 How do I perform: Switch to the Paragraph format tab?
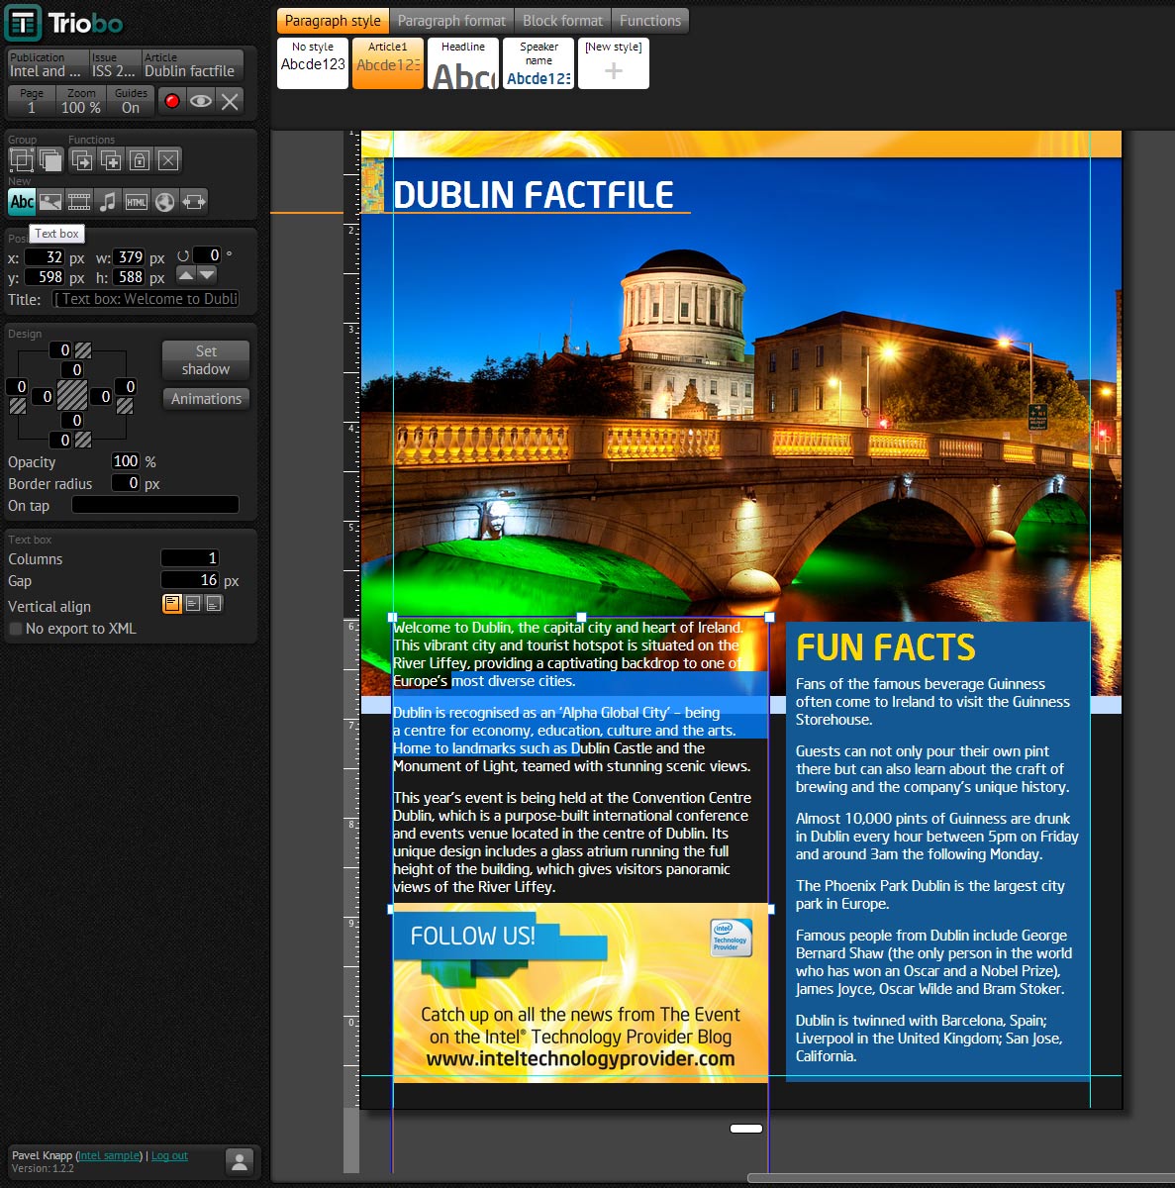451,20
